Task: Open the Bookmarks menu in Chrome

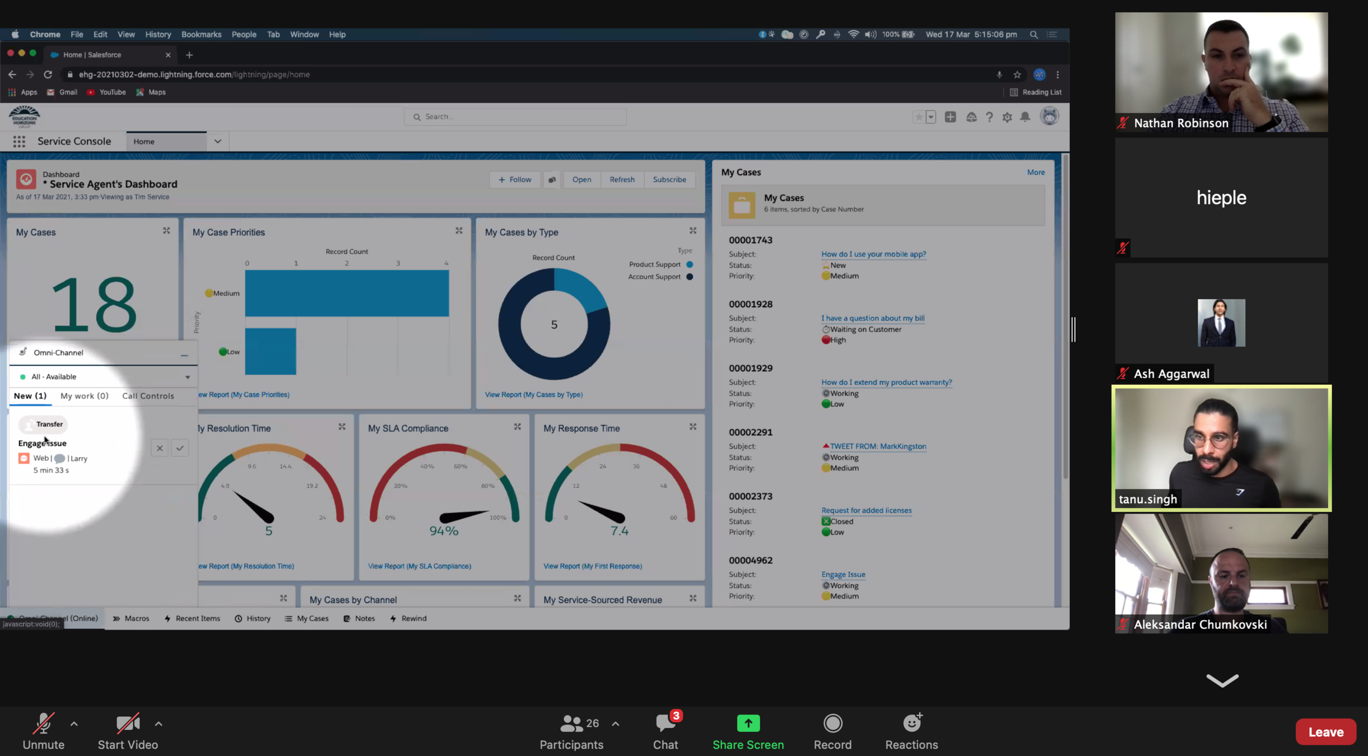Action: click(201, 34)
